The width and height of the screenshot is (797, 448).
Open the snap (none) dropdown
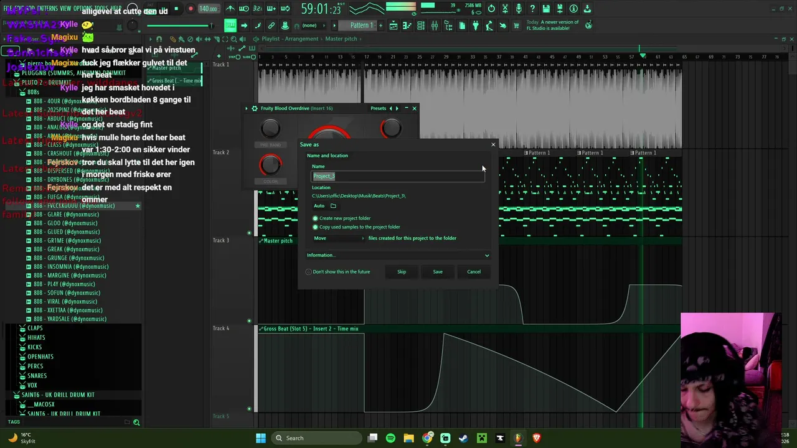313,26
